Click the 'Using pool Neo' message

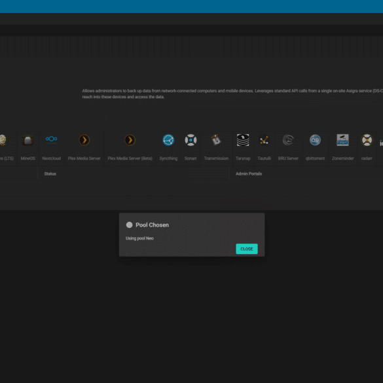pyautogui.click(x=139, y=238)
